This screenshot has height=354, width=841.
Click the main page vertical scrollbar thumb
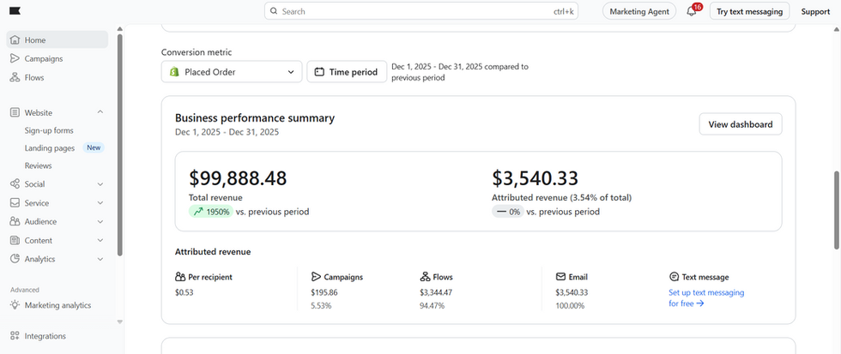click(x=836, y=210)
